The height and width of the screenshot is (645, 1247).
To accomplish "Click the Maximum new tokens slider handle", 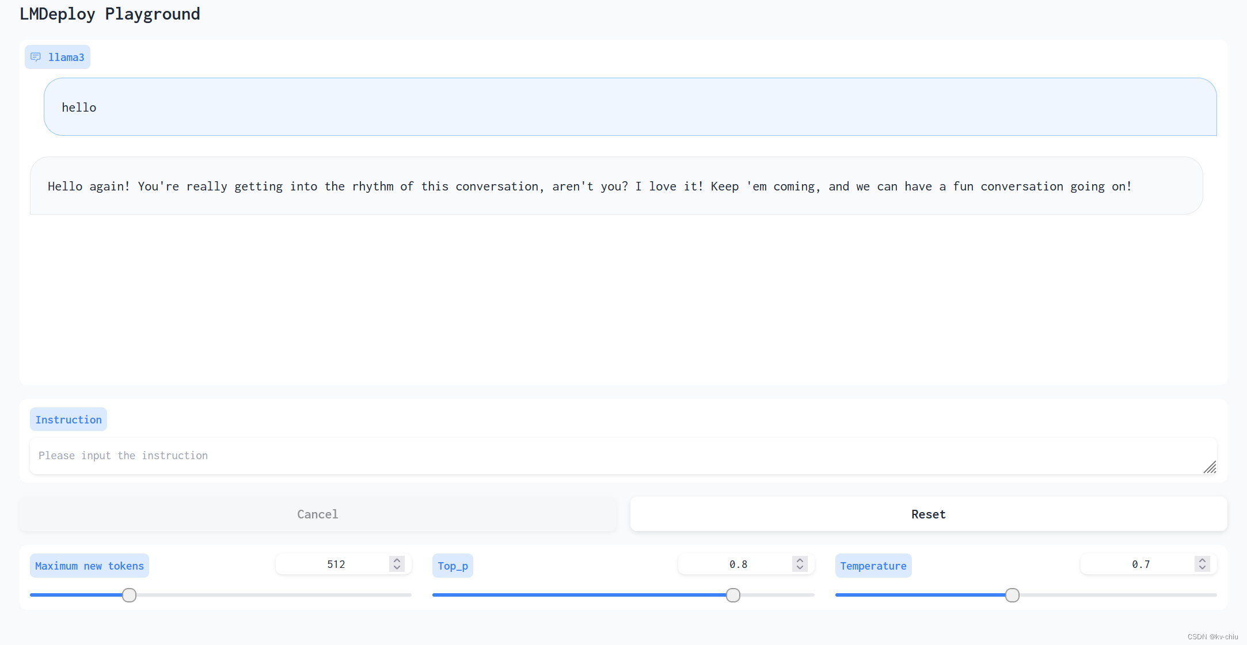I will pos(129,595).
